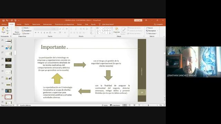Toggle bold formatting

(36, 33)
